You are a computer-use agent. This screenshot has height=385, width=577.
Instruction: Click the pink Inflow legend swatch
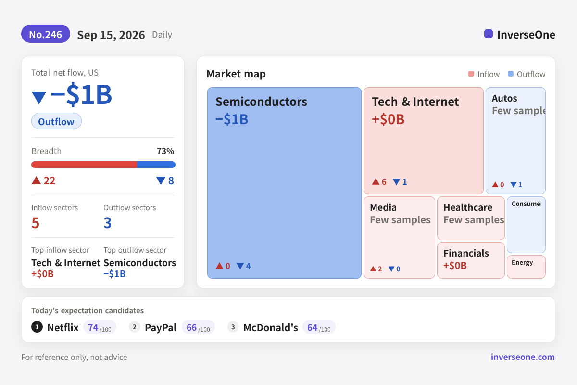point(471,74)
